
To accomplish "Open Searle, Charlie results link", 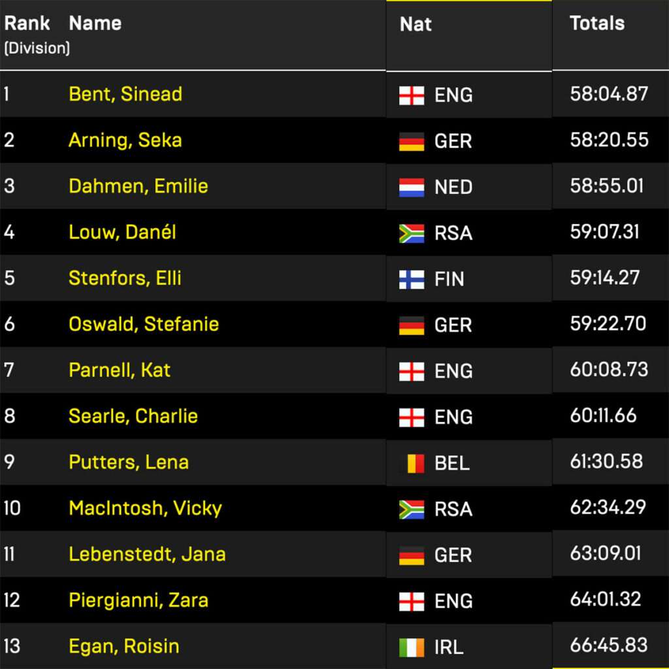I will coord(133,416).
